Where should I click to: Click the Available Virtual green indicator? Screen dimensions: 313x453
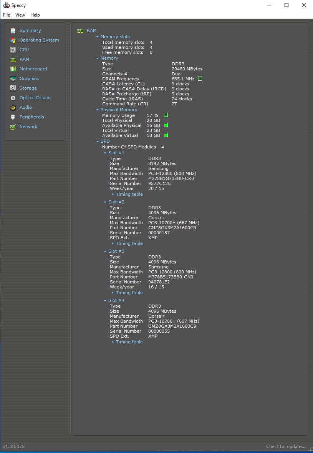tap(166, 135)
